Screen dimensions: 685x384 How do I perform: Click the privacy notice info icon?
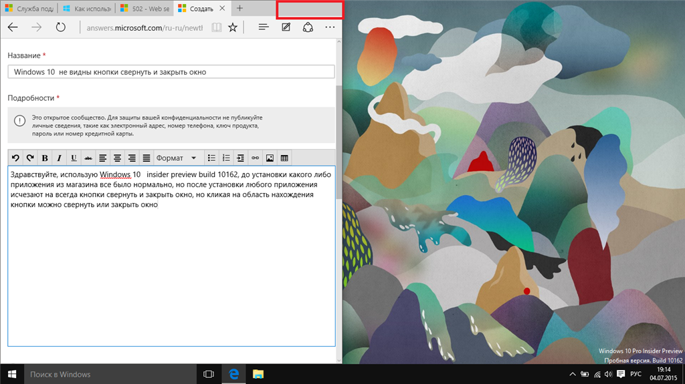19,120
